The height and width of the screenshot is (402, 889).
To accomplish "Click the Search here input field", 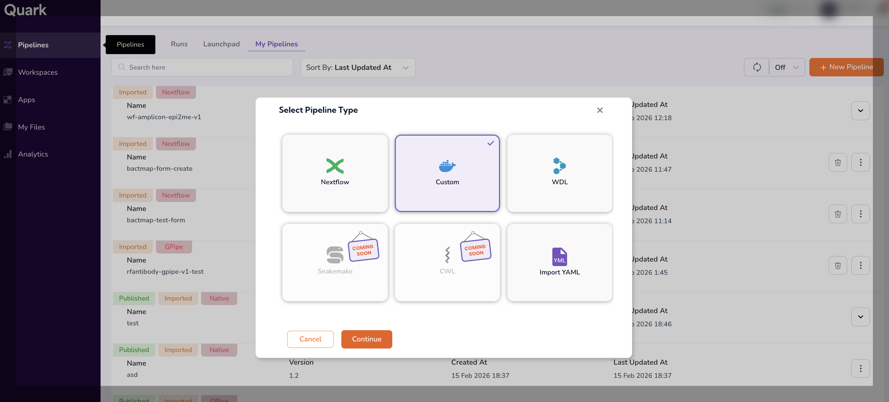I will click(202, 67).
